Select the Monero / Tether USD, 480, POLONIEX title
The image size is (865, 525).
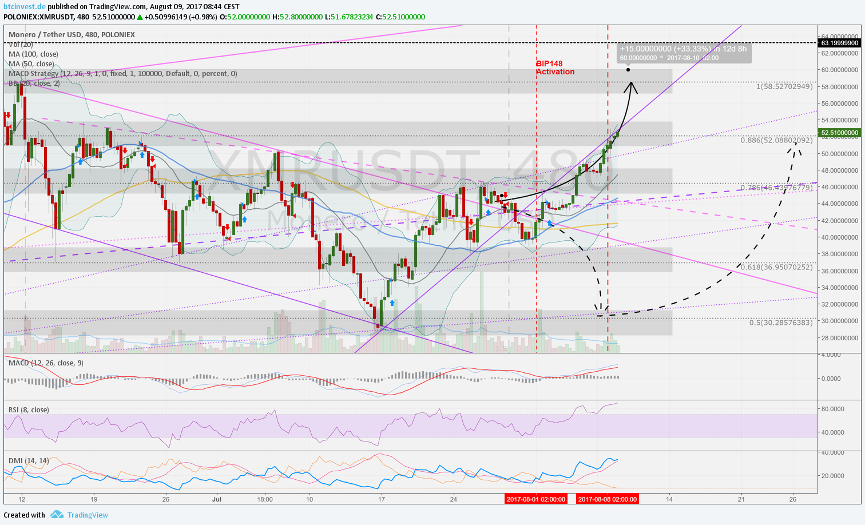(72, 34)
